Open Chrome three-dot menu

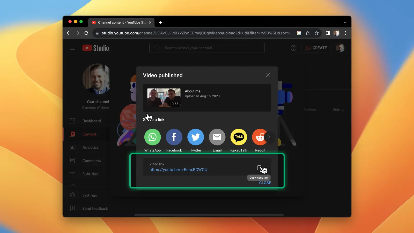point(345,33)
